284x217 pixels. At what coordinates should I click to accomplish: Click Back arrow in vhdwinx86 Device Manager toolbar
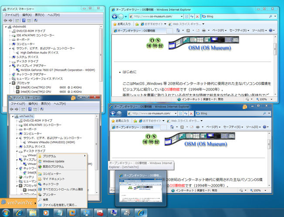tap(5, 20)
